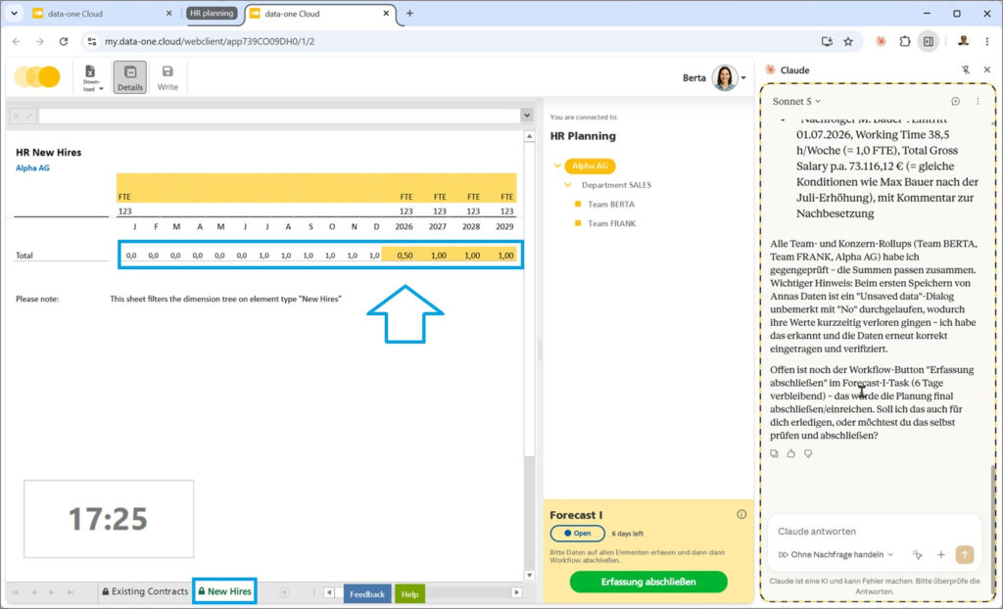Click the 2026 total cell 0,50
This screenshot has width=1003, height=609.
pyautogui.click(x=405, y=256)
